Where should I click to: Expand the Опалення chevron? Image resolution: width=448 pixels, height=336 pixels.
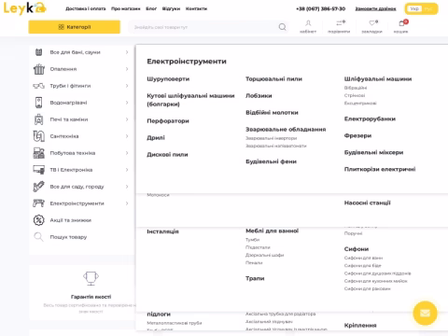click(x=127, y=69)
